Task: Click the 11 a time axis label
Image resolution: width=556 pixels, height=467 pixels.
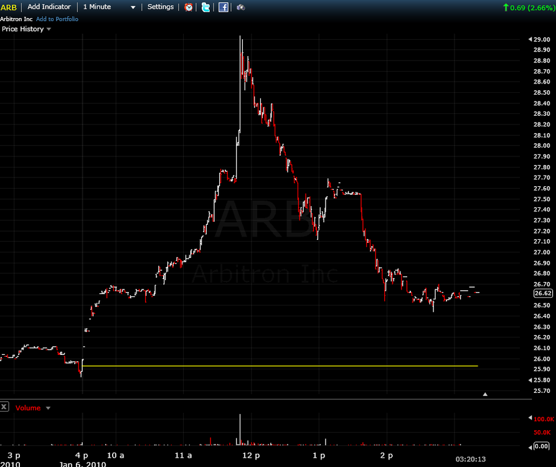Action: point(183,456)
